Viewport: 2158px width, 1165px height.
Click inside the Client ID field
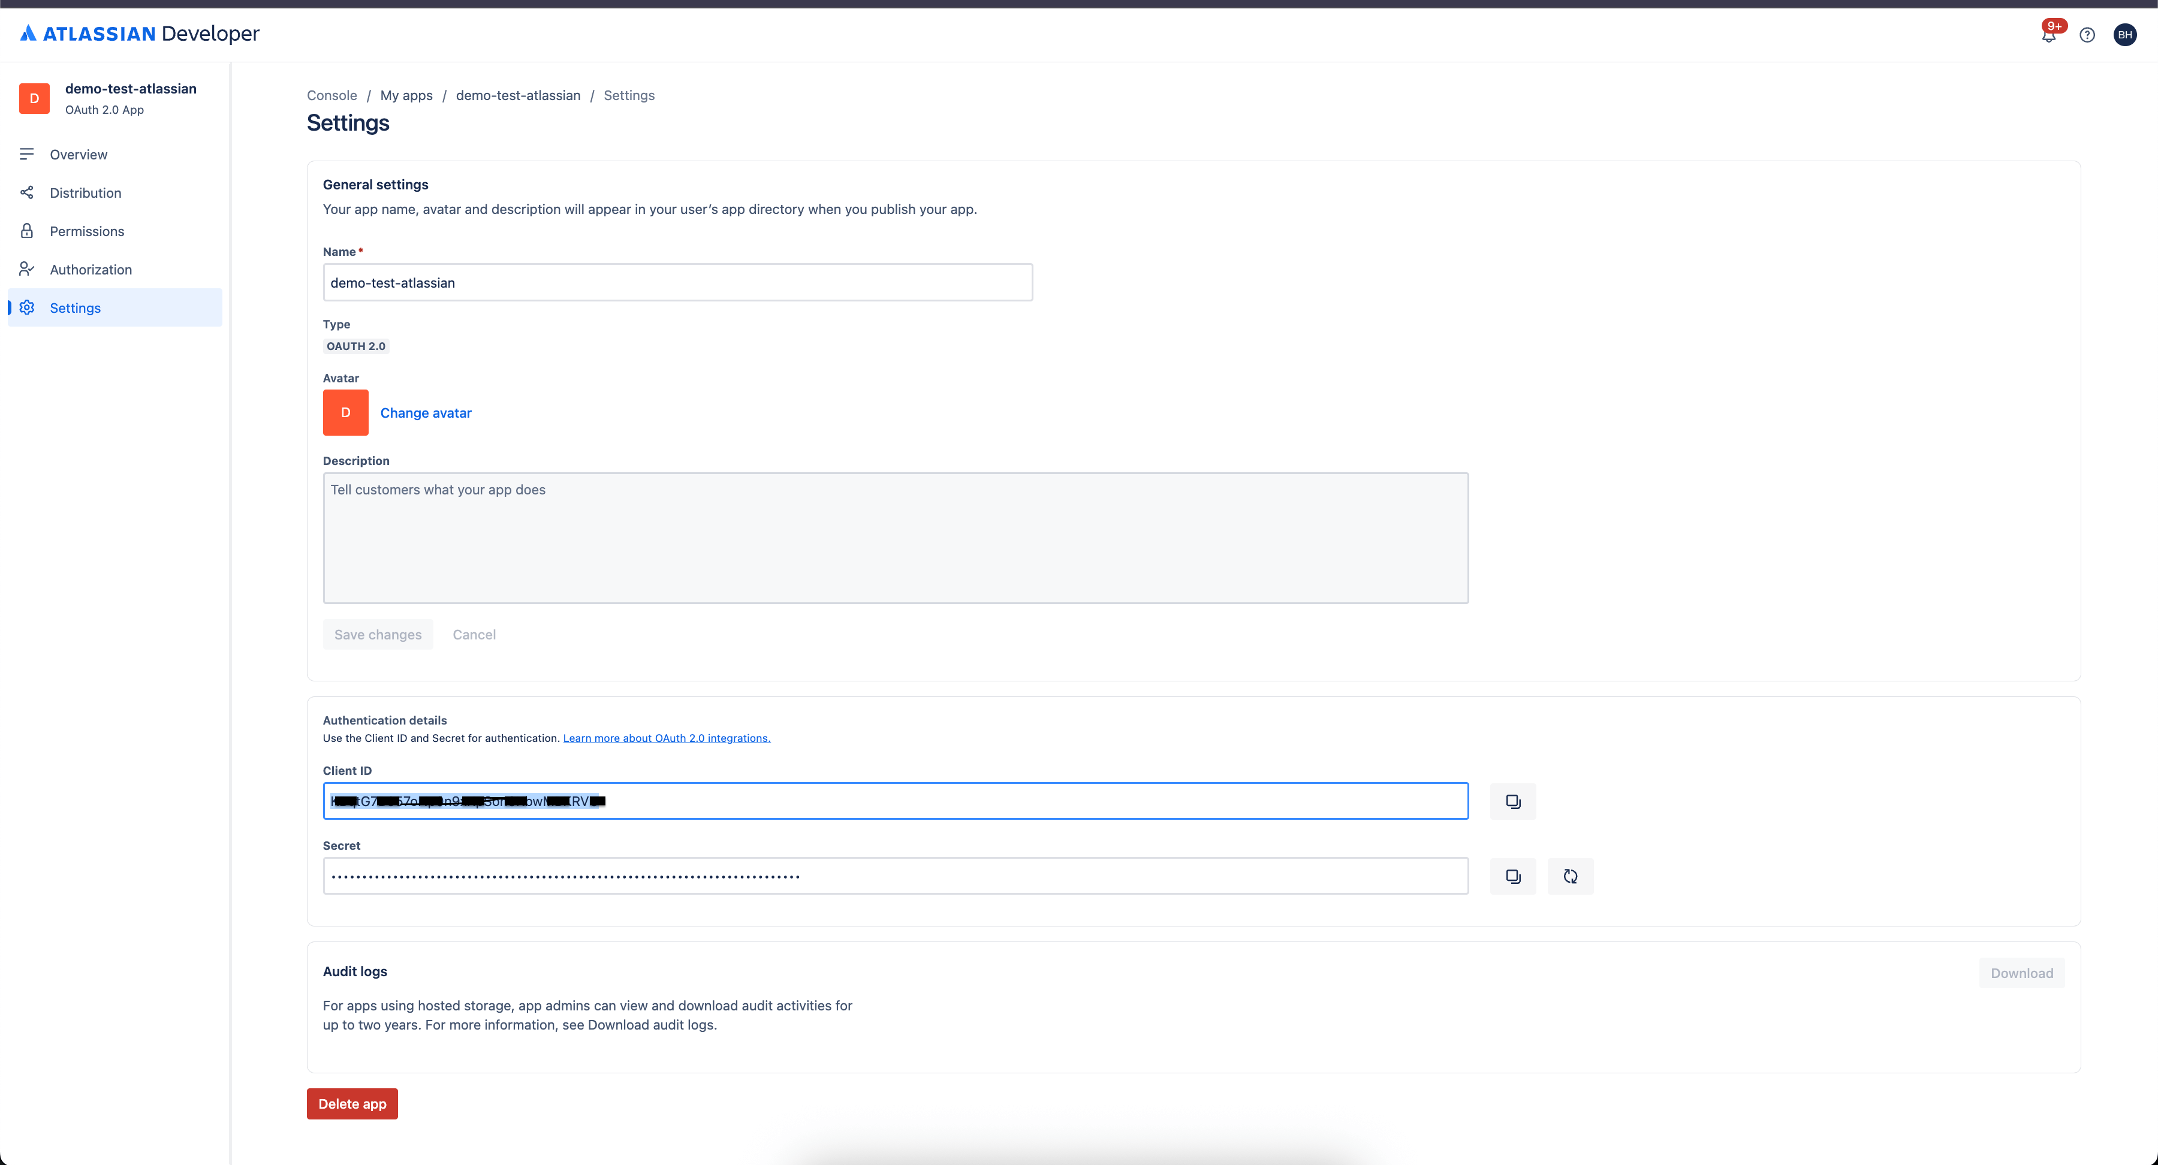[x=896, y=801]
